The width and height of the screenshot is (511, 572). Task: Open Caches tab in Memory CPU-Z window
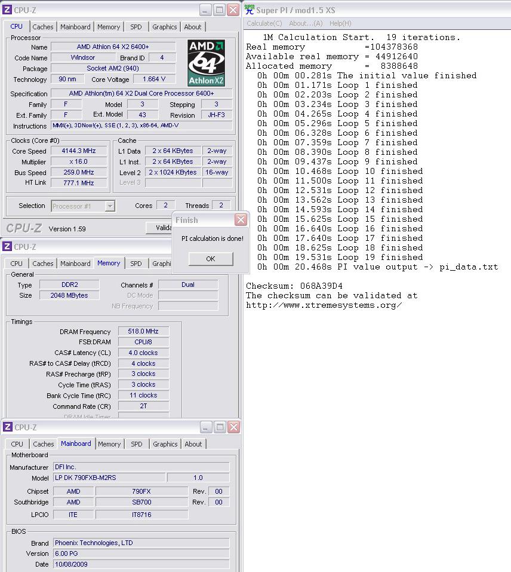(x=42, y=264)
